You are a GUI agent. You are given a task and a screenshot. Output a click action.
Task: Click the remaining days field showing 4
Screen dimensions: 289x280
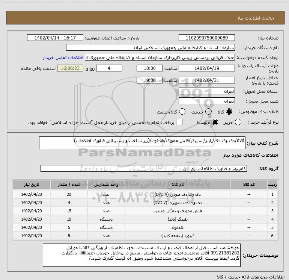(x=109, y=68)
